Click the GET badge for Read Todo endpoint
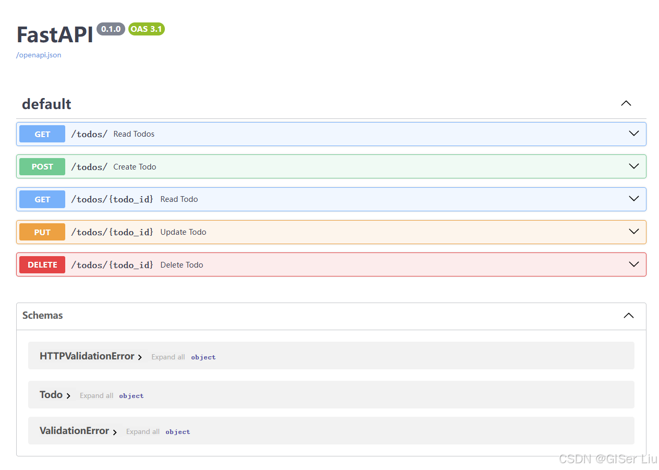This screenshot has width=659, height=470. [x=42, y=199]
